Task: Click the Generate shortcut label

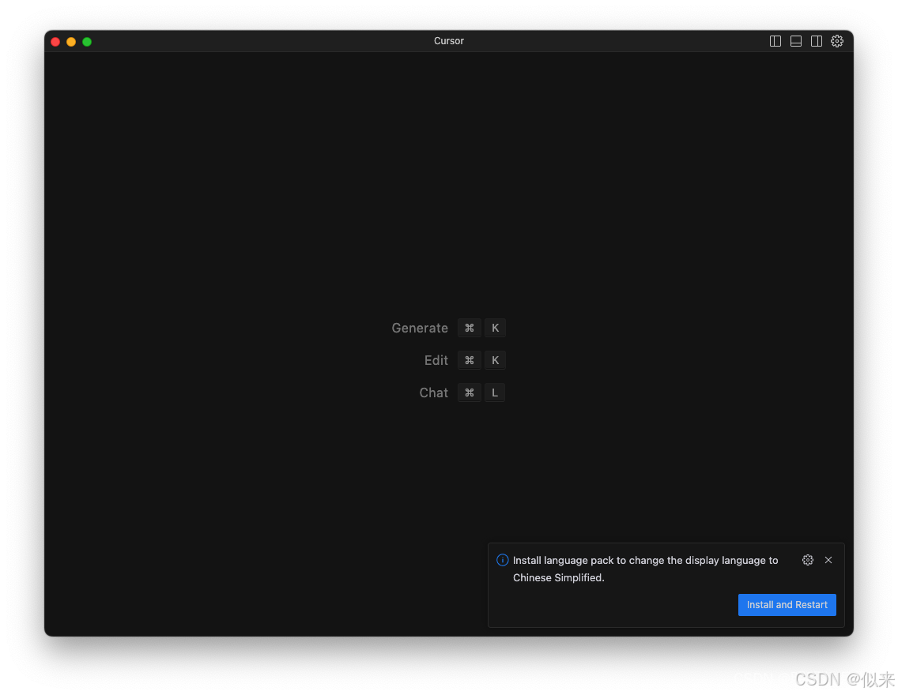Action: click(420, 328)
